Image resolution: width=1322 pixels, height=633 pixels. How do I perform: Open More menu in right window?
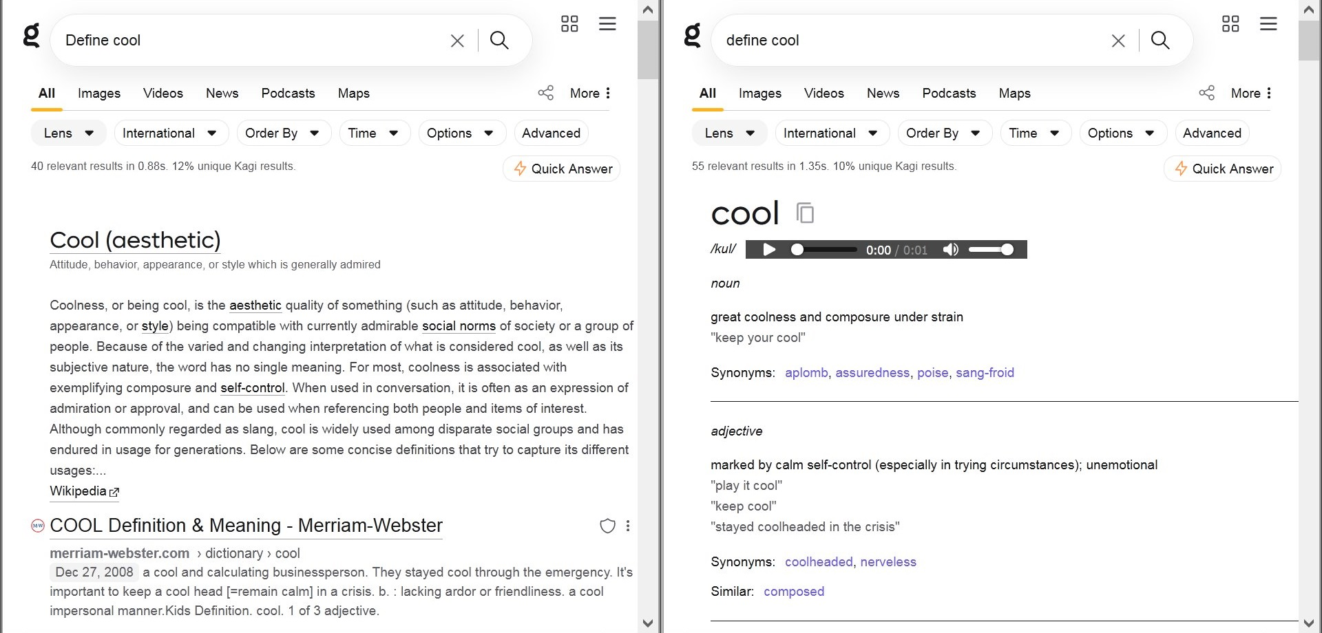[x=1251, y=93]
